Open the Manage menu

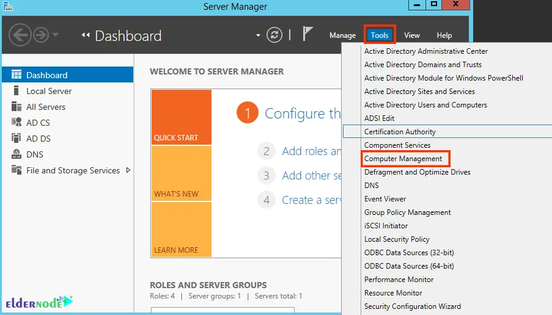342,35
